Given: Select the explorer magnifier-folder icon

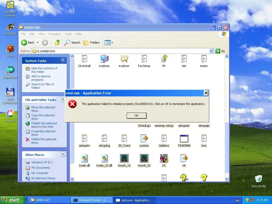Looking at the screenshot, I should coord(124,59).
